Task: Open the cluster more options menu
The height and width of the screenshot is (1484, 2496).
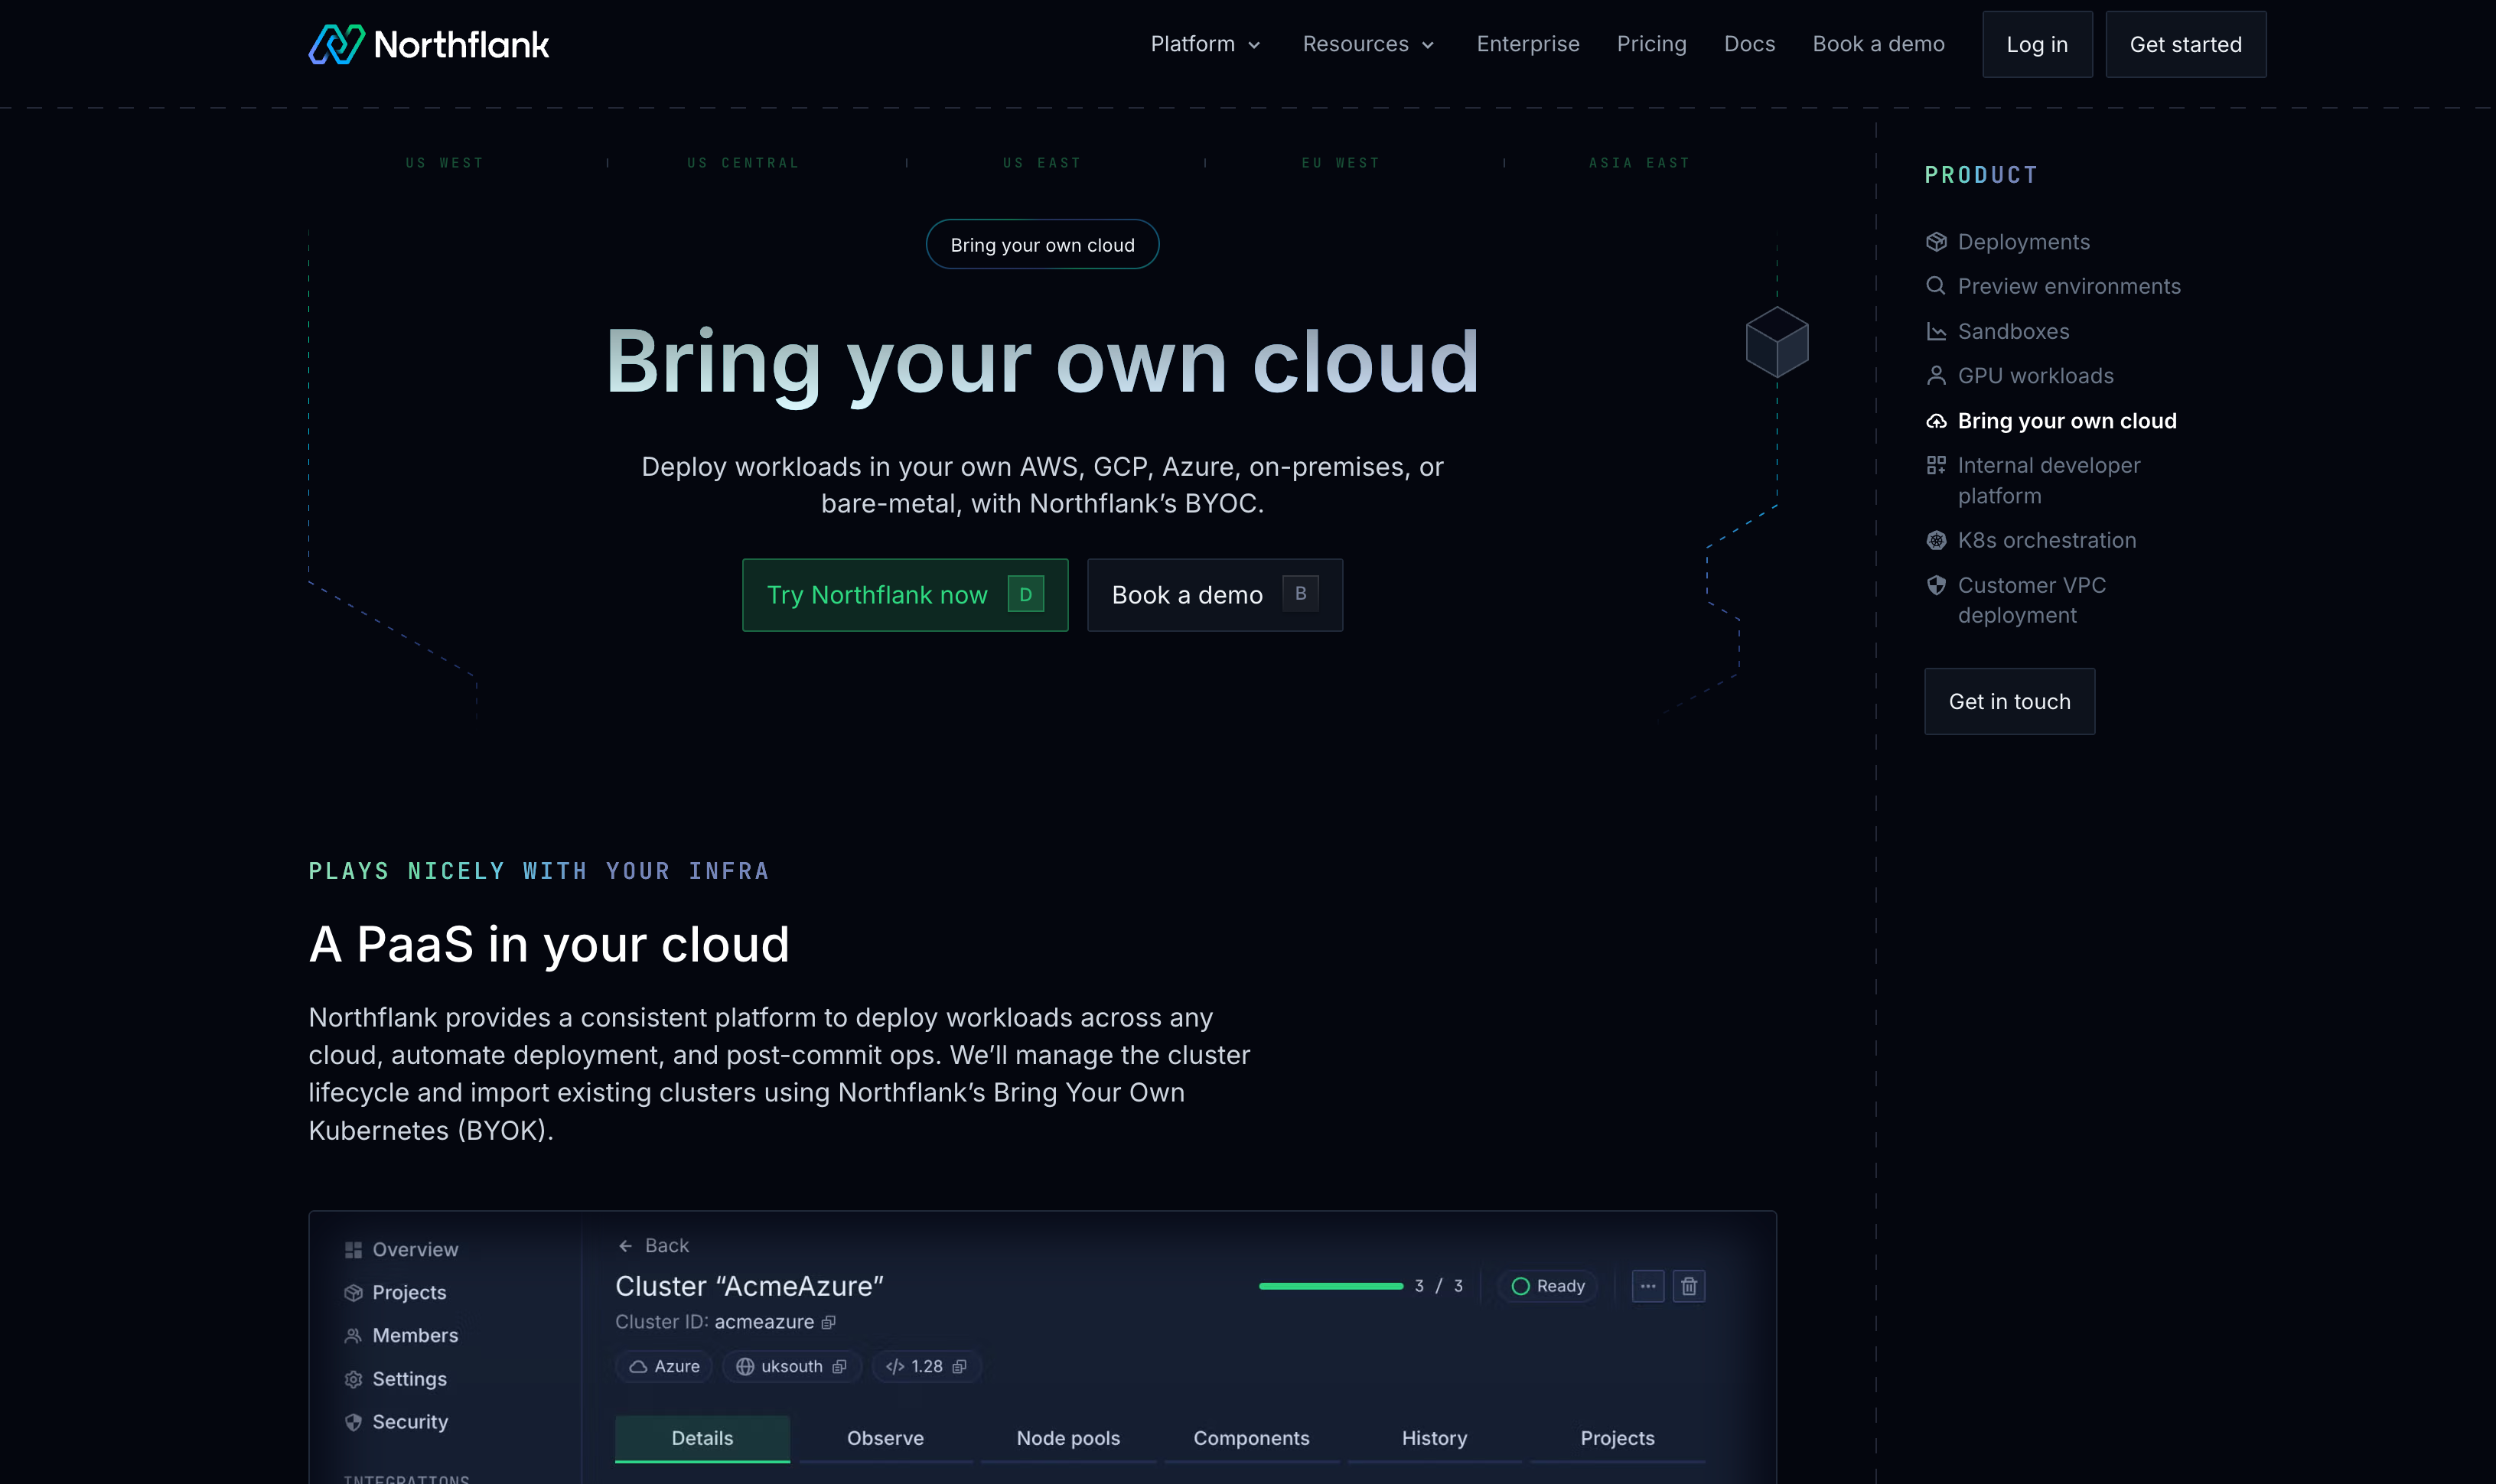Action: click(x=1648, y=1286)
